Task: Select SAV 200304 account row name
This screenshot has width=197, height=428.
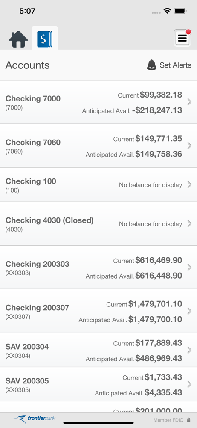Action: click(27, 347)
